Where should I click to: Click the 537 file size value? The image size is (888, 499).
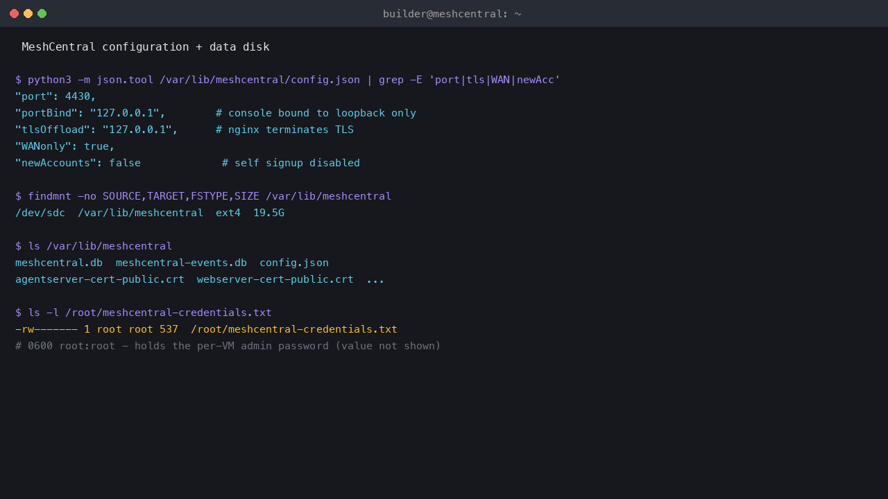(x=169, y=329)
